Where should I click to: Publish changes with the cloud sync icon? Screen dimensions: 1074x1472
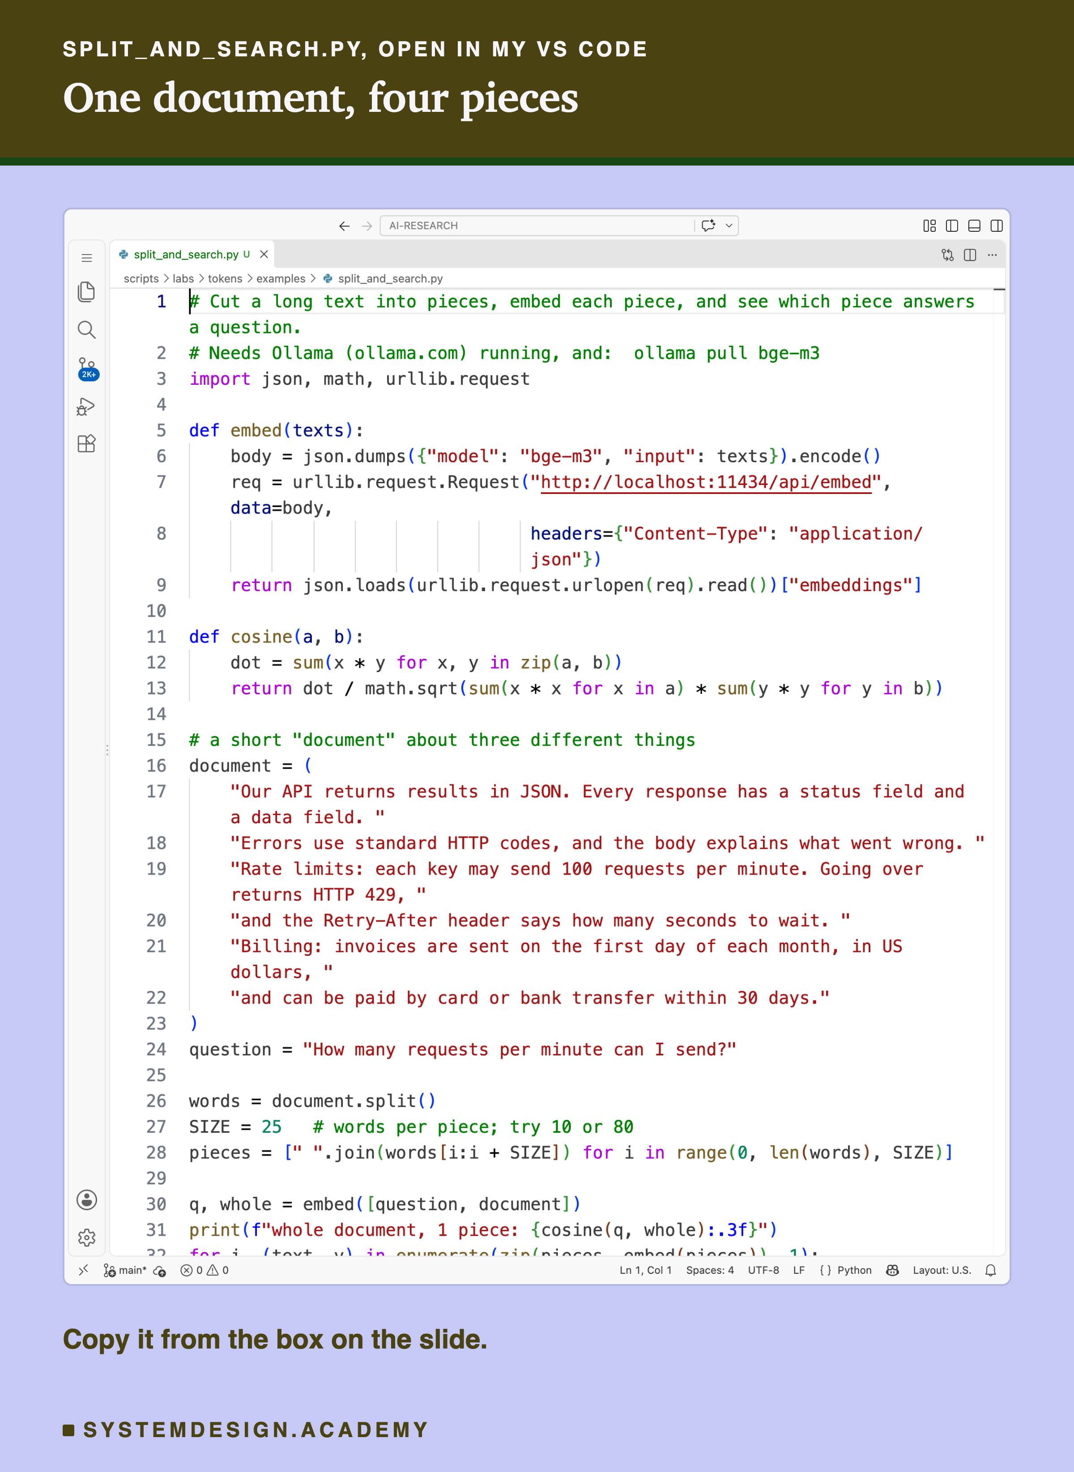point(160,1271)
